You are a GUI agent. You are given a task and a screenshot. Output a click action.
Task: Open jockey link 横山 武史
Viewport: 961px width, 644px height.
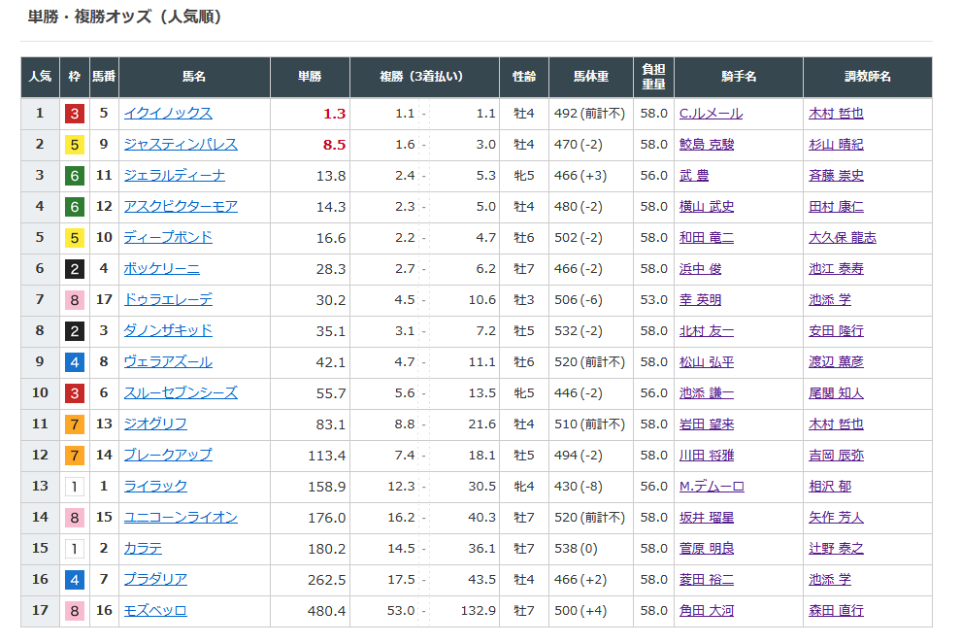click(x=707, y=207)
